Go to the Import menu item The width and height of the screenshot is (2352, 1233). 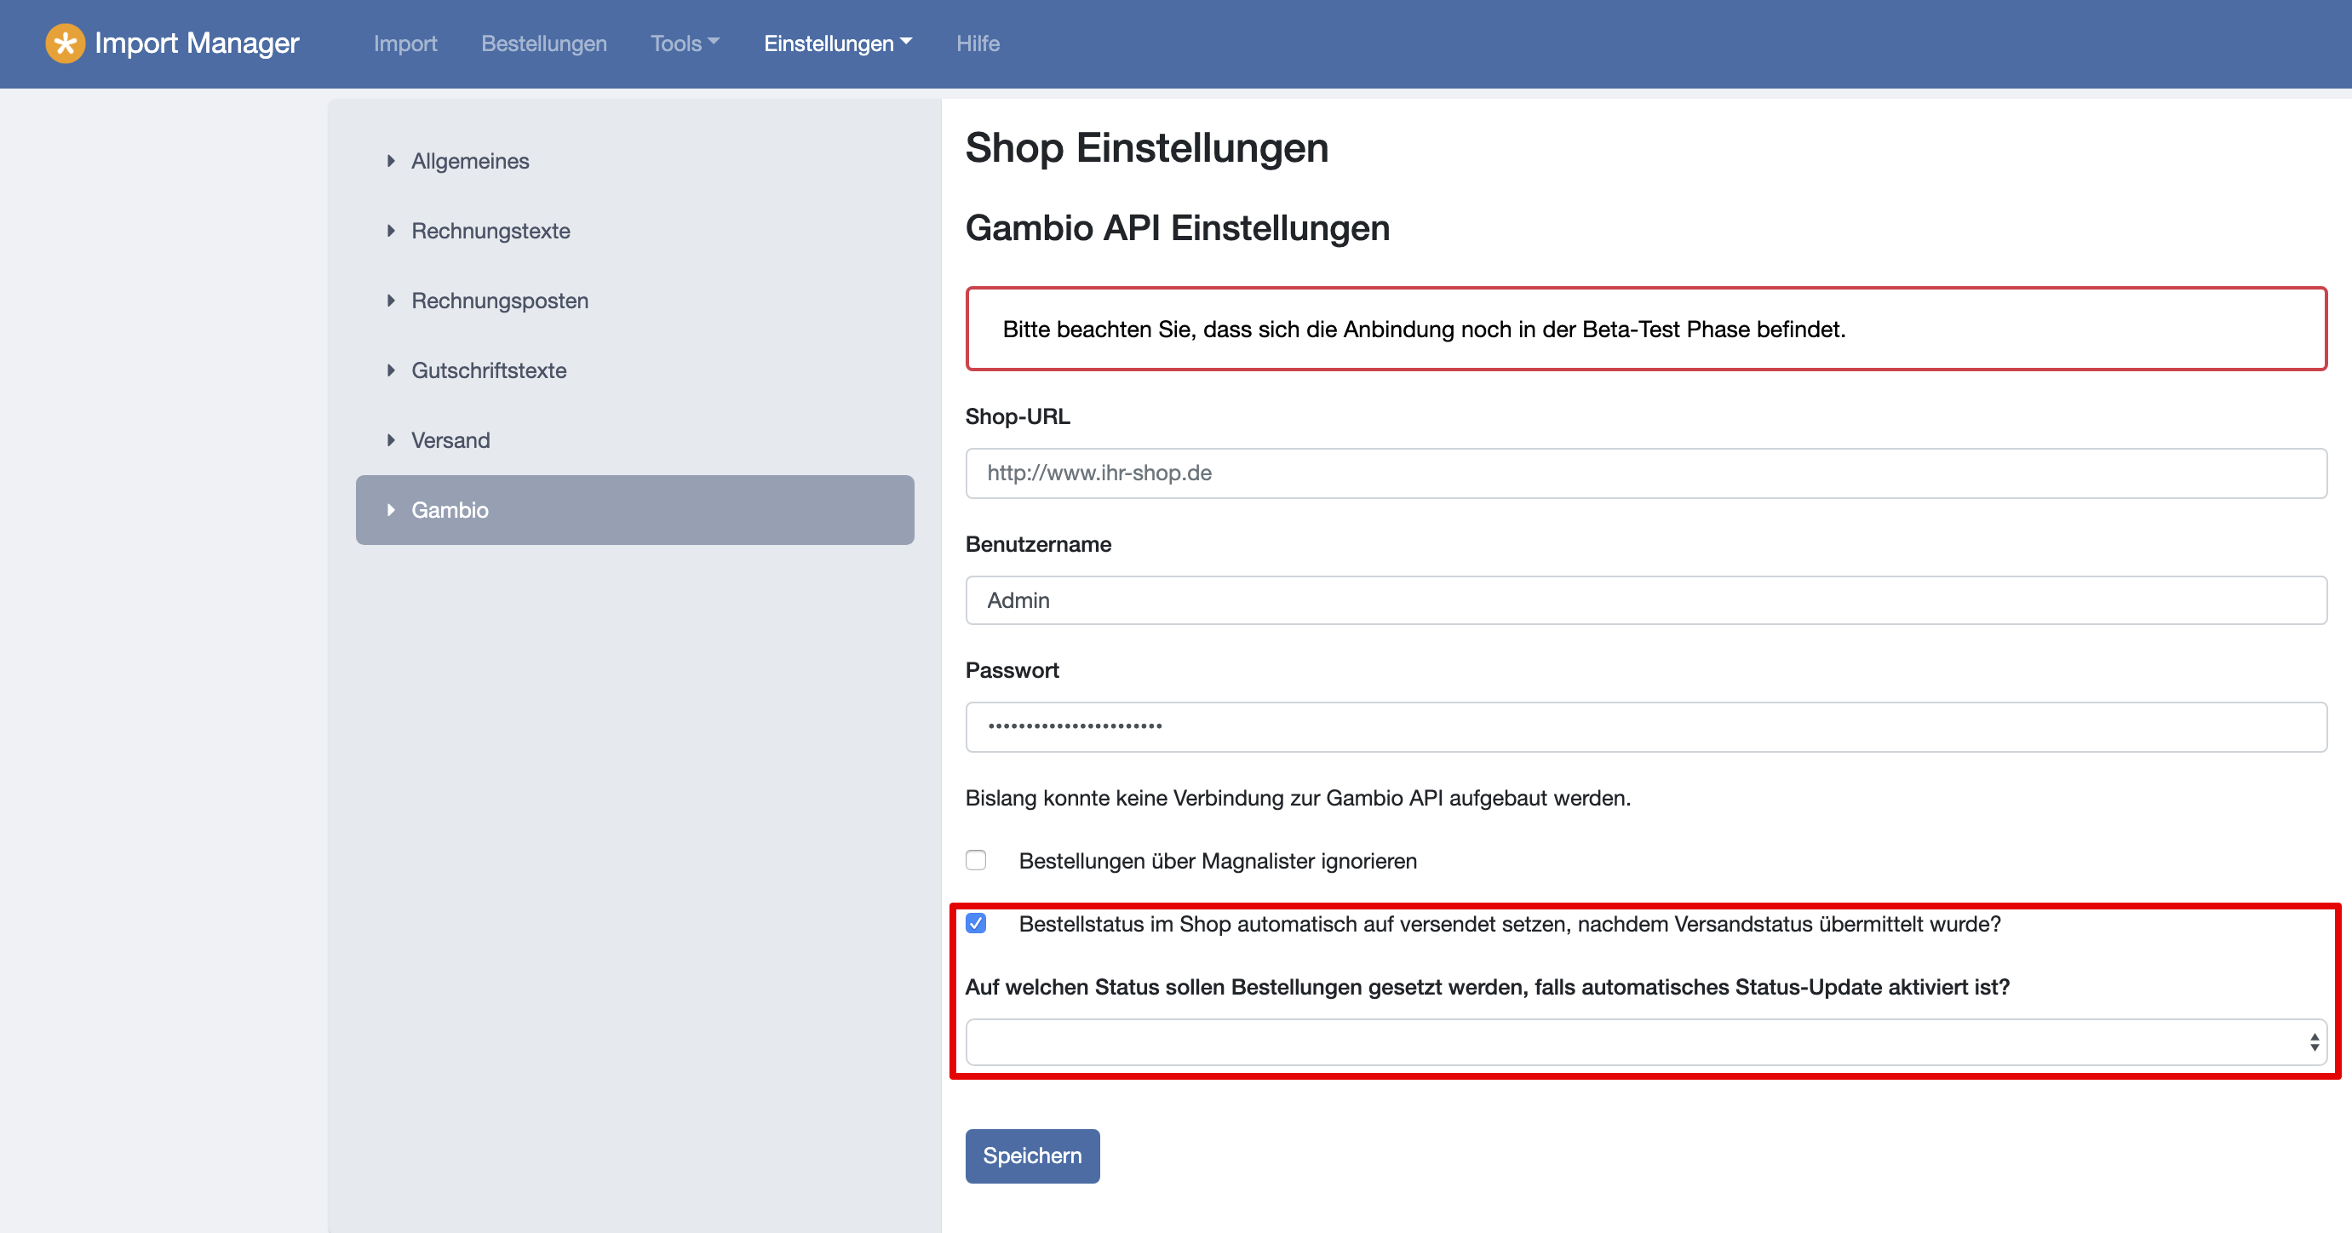coord(405,43)
